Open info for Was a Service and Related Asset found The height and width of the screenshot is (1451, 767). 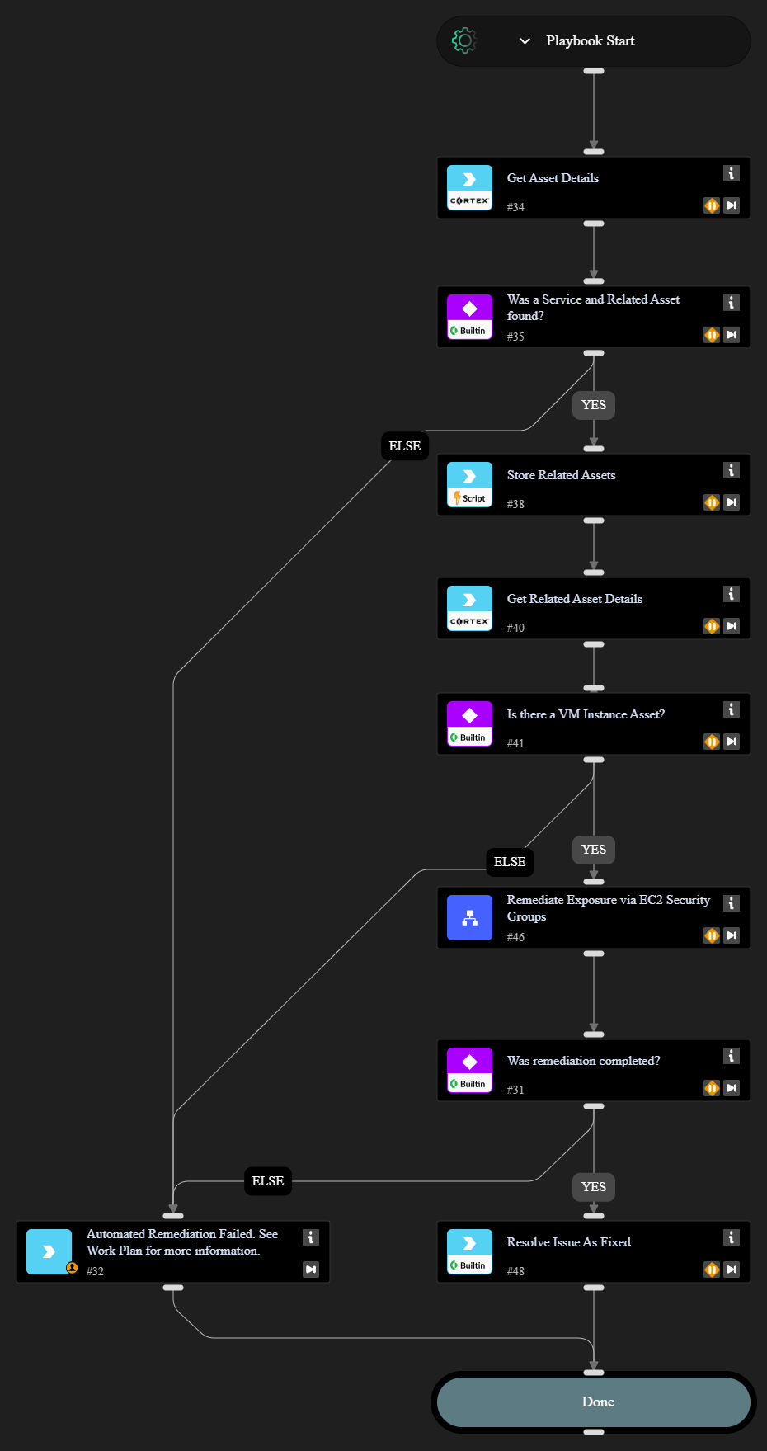(732, 303)
